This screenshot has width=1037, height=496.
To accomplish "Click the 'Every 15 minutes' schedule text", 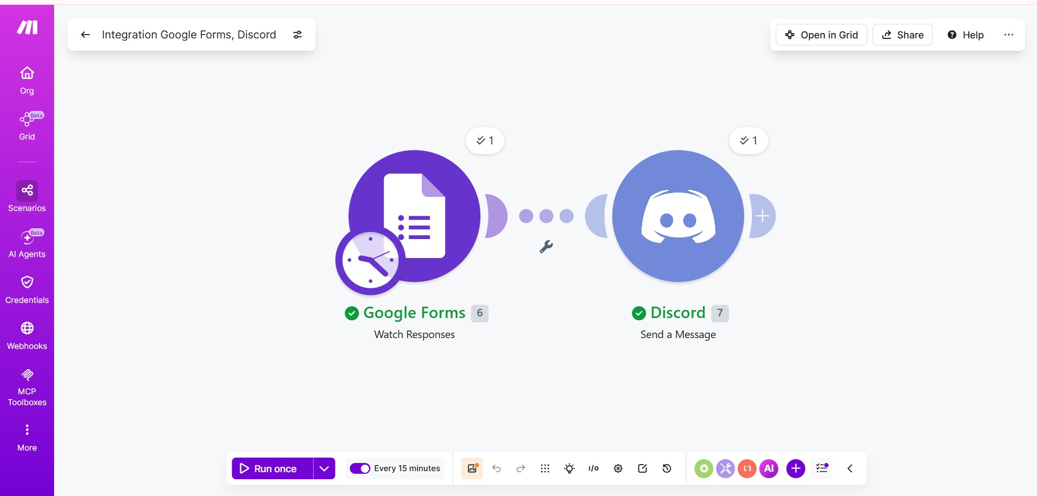I will (407, 468).
